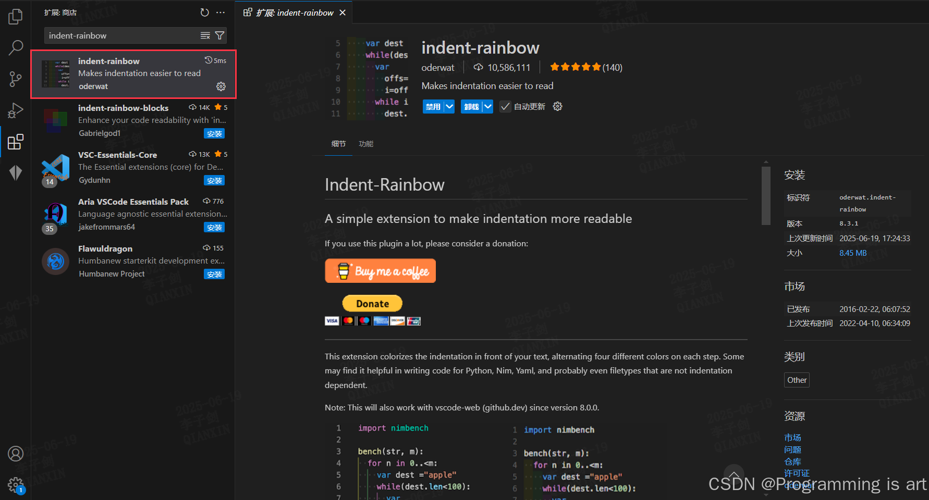The width and height of the screenshot is (929, 500).
Task: Click the 8.45 MB size link
Action: tap(853, 253)
